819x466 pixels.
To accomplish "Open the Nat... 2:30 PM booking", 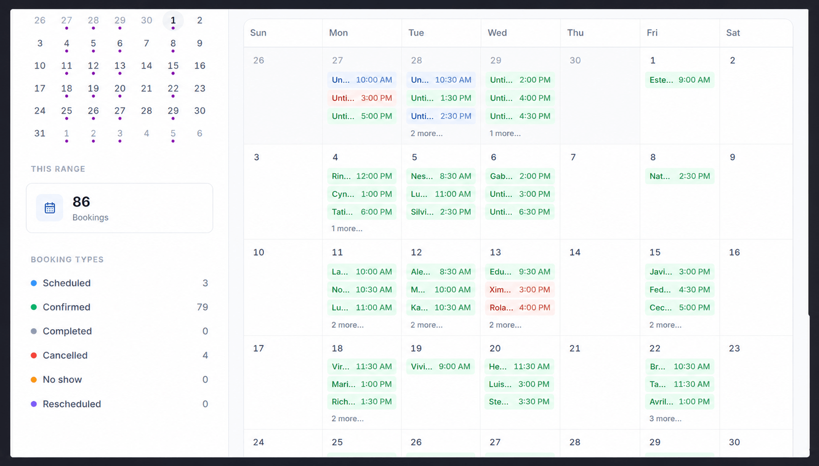I will (x=679, y=176).
